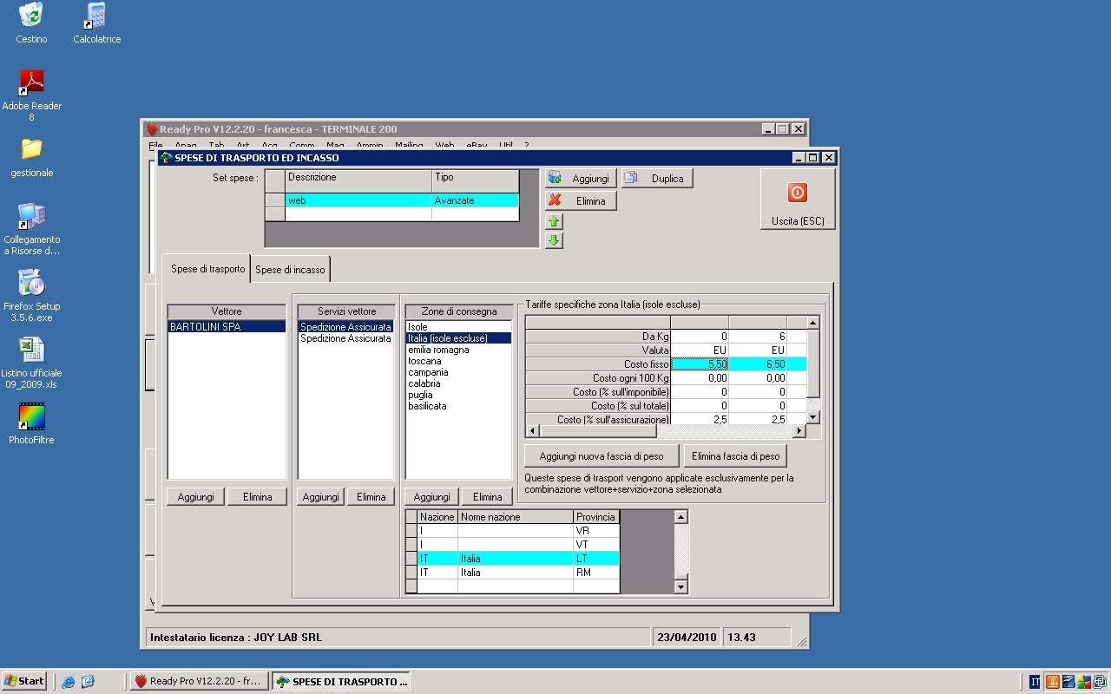
Task: Open the gestionale folder on desktop
Action: [x=31, y=149]
